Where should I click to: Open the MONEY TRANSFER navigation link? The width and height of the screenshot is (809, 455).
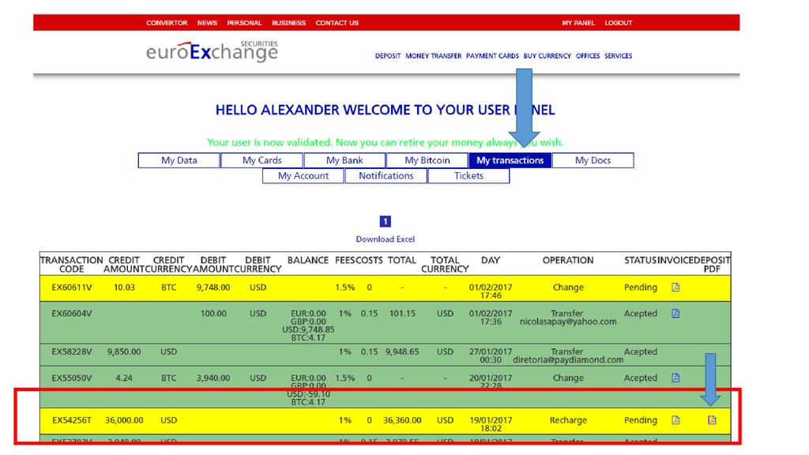coord(434,56)
